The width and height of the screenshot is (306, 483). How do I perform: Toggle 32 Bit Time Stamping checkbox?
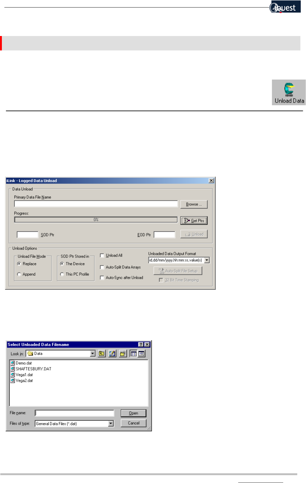tap(161, 280)
